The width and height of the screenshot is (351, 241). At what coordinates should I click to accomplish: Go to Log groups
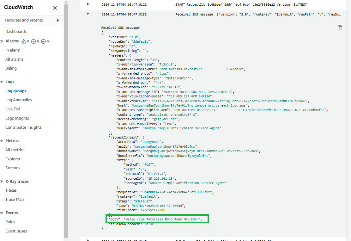pyautogui.click(x=16, y=91)
